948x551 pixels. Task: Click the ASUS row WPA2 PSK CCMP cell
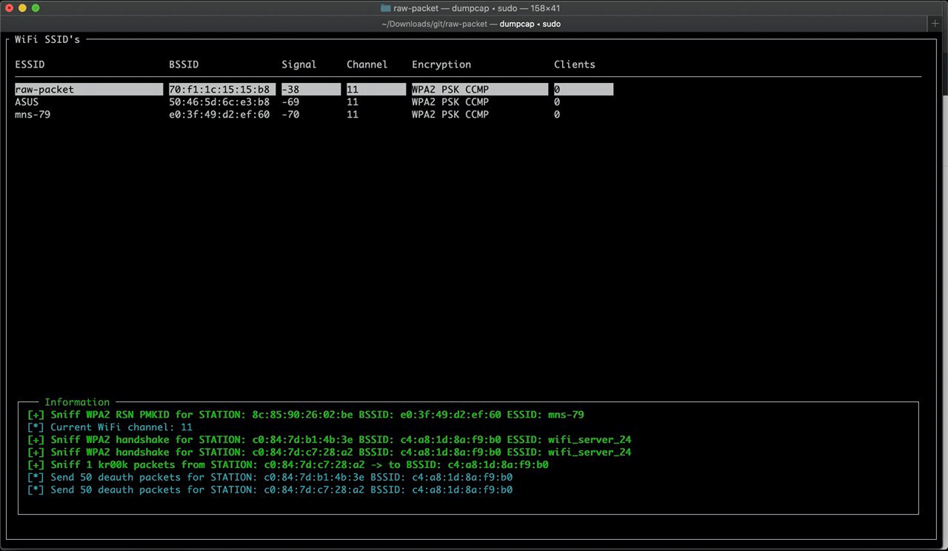point(450,102)
